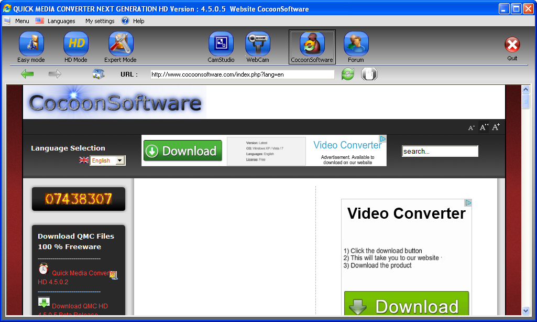
Task: Open Expert Mode
Action: coord(120,47)
